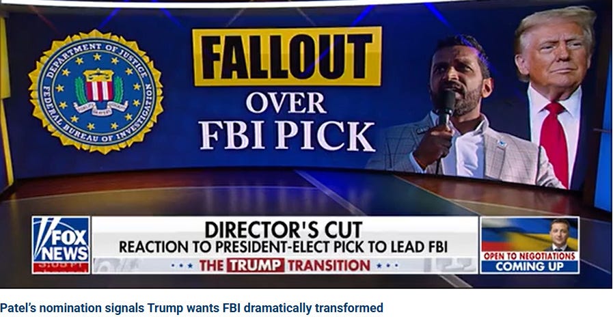
Task: Click the OVER FBI PICK text
Action: tap(287, 121)
